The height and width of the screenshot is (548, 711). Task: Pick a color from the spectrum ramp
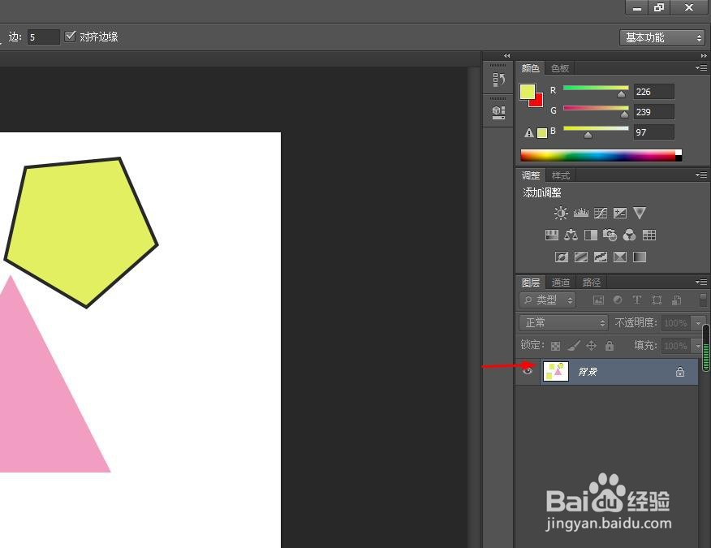(x=601, y=155)
